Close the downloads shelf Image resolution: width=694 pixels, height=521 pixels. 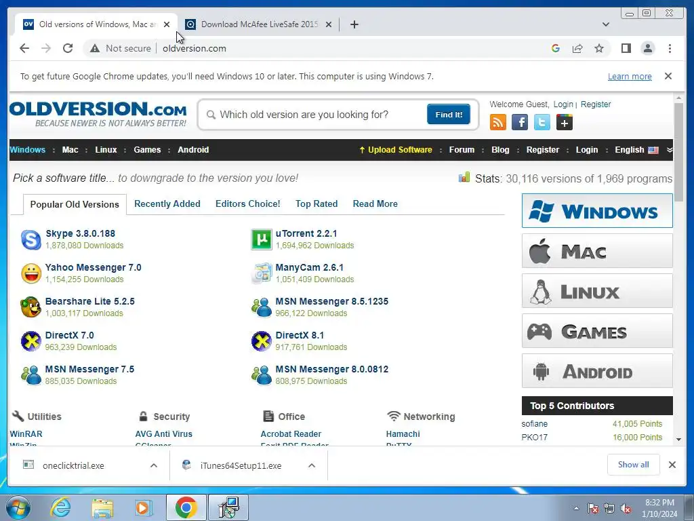pos(672,464)
